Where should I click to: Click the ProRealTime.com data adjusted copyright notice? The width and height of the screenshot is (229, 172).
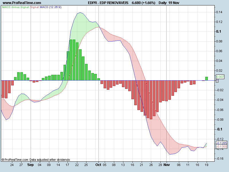click(x=36, y=160)
